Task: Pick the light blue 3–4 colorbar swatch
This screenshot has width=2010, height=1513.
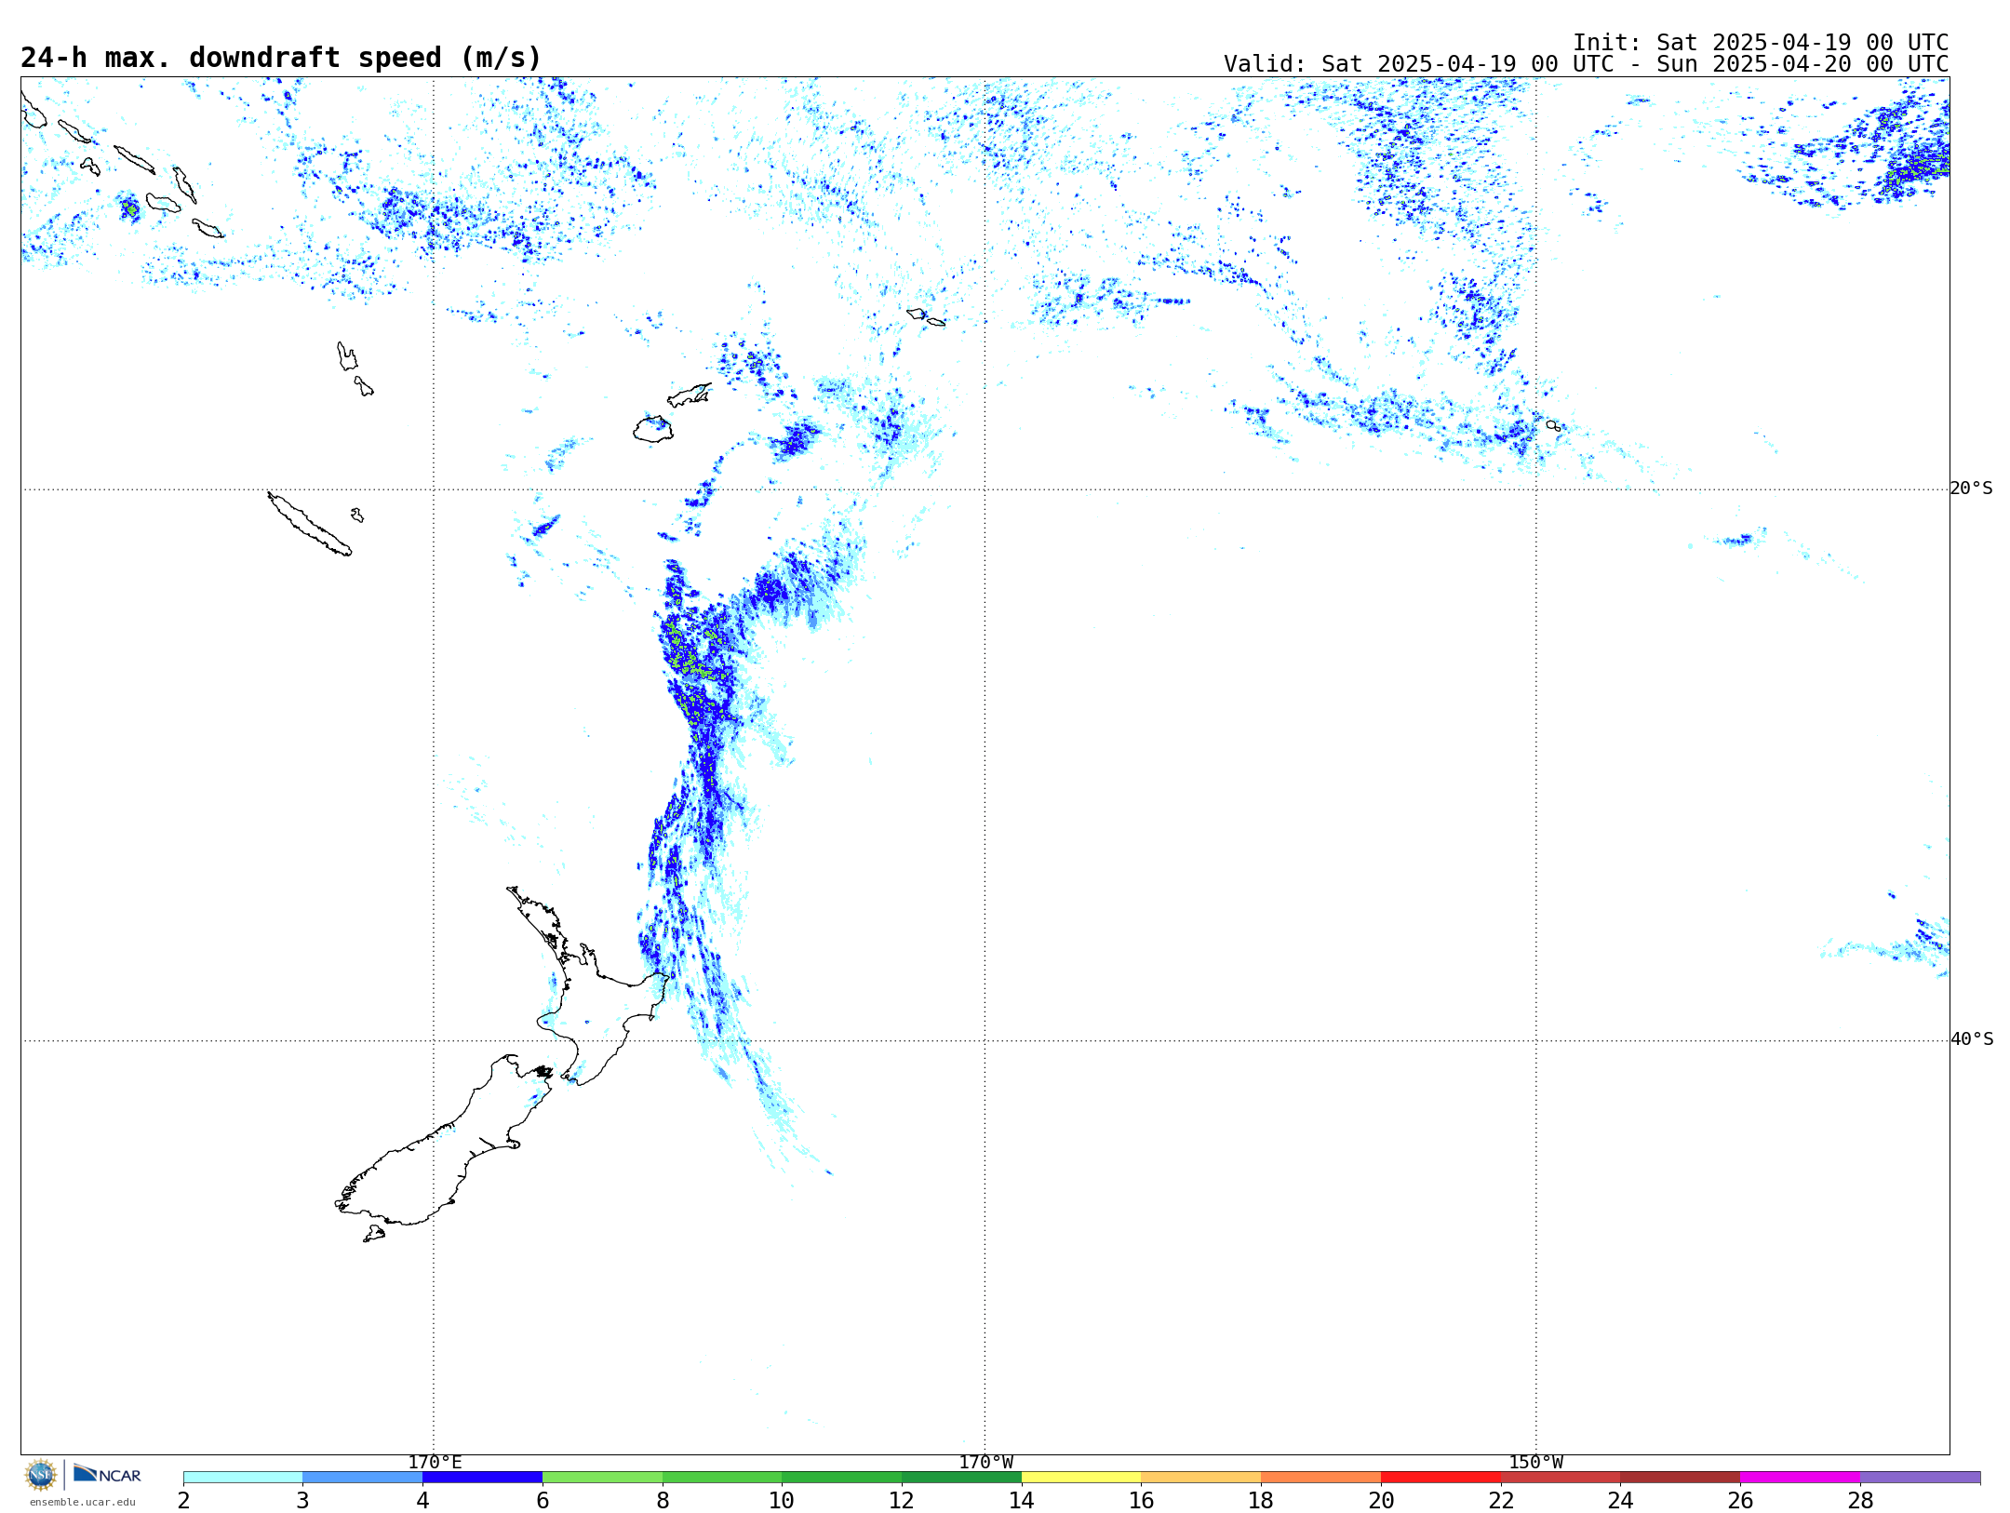Action: 363,1478
